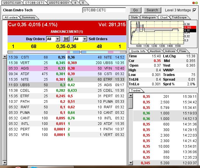Switch to the Summary tab
200x168 pixels.
pos(28,17)
